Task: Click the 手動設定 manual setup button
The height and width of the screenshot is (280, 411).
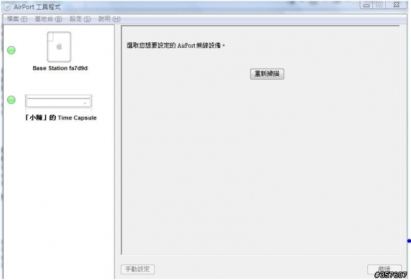Action: [137, 269]
